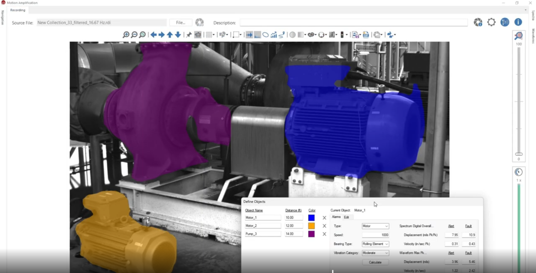Click the Description input field

coord(353,23)
